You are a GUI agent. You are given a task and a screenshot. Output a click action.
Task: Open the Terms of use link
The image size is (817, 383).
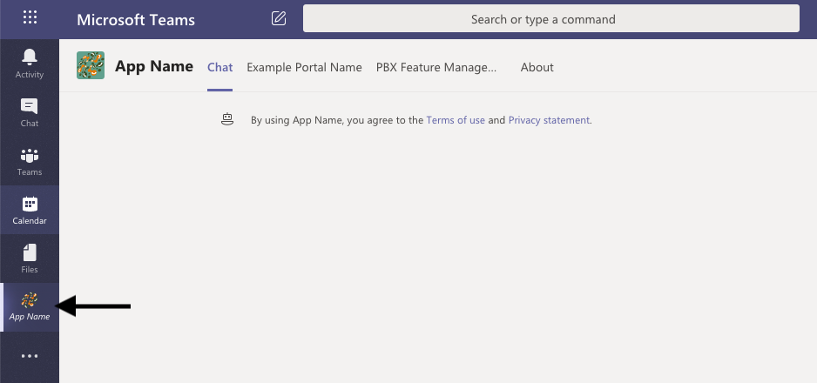tap(456, 120)
